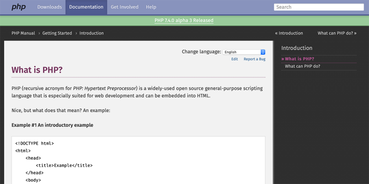
Task: Go to the Help section
Action: [x=151, y=7]
